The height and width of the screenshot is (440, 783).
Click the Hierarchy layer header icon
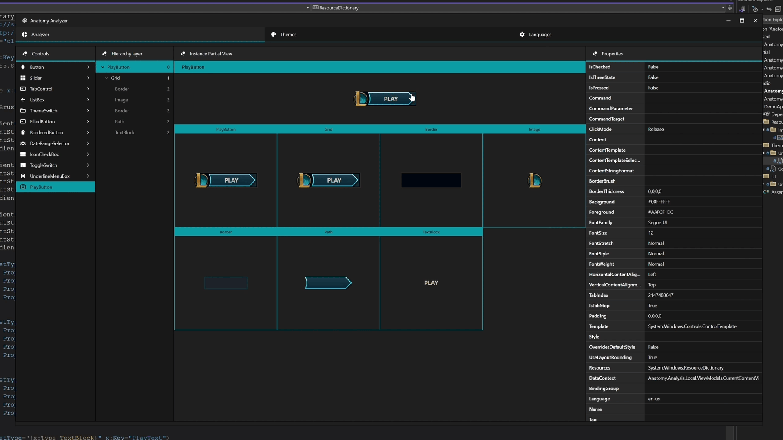[104, 54]
